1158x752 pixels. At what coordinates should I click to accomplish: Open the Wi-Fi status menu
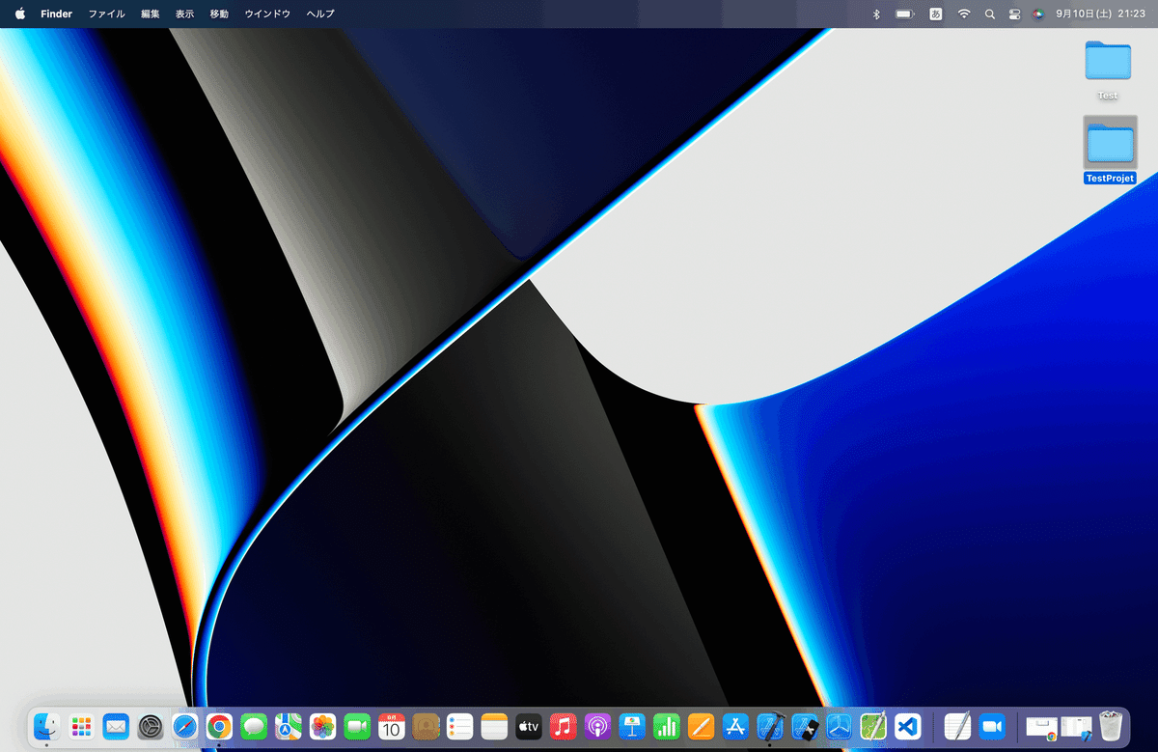coord(963,14)
